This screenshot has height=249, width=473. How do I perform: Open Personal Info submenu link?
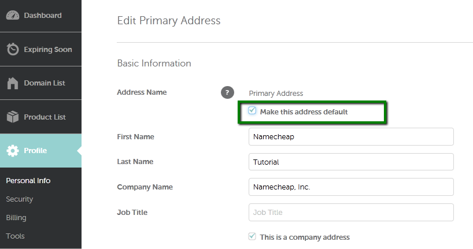tap(28, 181)
